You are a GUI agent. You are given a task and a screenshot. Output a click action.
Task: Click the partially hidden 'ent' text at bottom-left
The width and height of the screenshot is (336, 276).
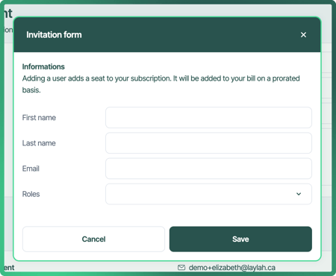point(9,268)
